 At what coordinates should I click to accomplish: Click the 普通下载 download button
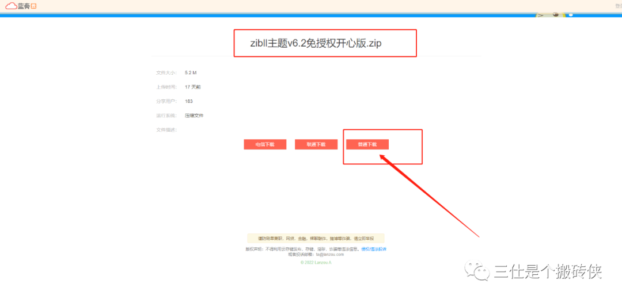point(367,144)
